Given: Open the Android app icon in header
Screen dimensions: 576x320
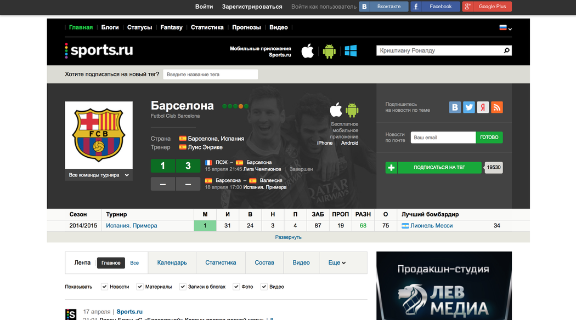Looking at the screenshot, I should [x=329, y=51].
